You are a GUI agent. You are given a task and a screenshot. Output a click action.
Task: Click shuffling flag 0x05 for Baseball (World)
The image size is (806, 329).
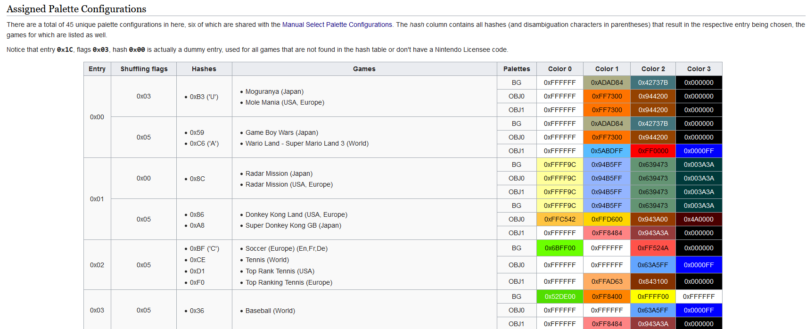click(144, 310)
